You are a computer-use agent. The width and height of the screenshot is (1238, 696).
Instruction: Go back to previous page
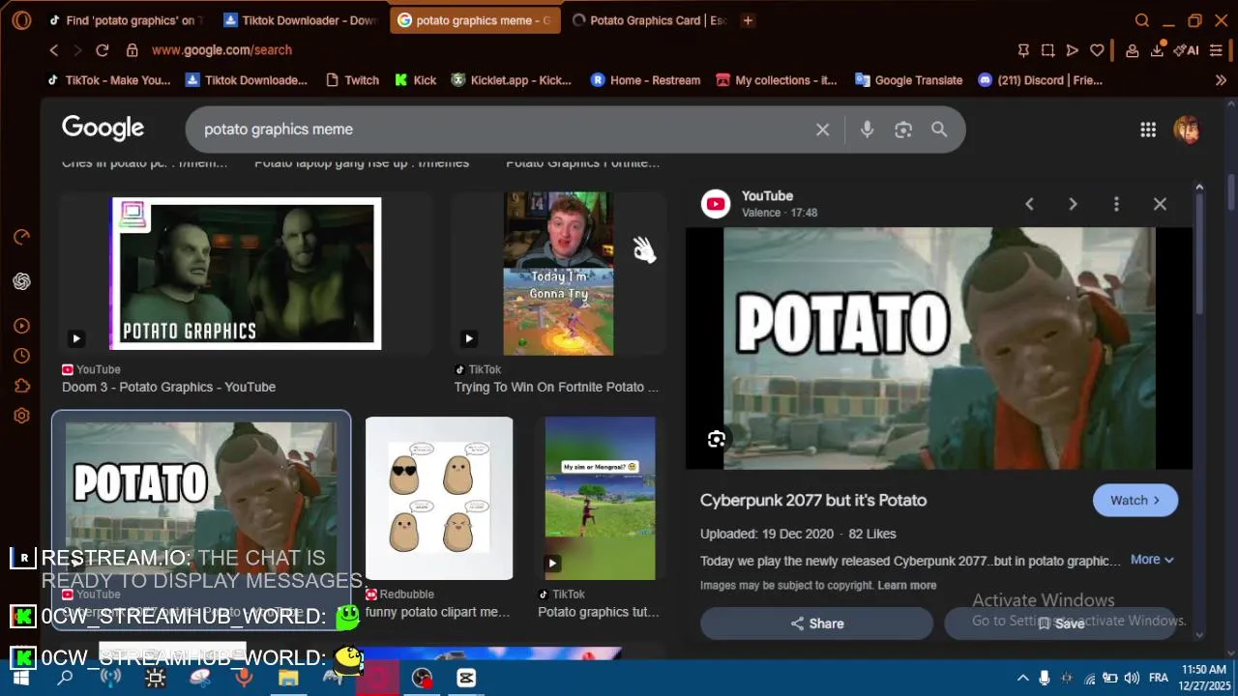point(54,50)
